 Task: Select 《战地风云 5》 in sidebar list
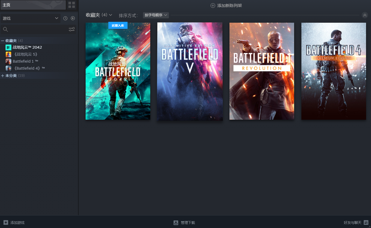(26, 54)
